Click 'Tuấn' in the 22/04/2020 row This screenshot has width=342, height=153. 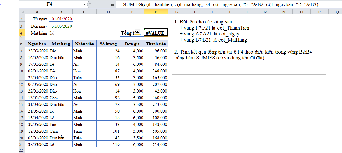[85, 78]
